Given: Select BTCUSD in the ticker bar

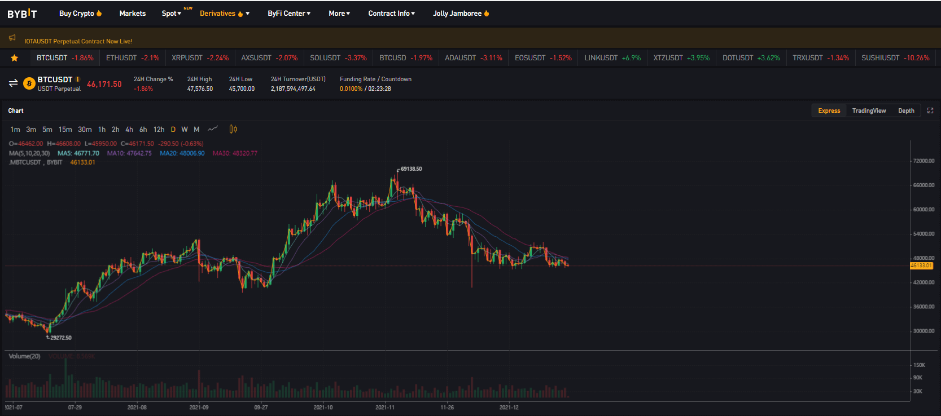Looking at the screenshot, I should click(x=406, y=58).
